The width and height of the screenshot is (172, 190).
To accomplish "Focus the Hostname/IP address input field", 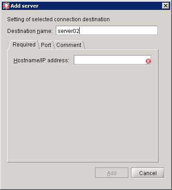I will click(x=113, y=60).
